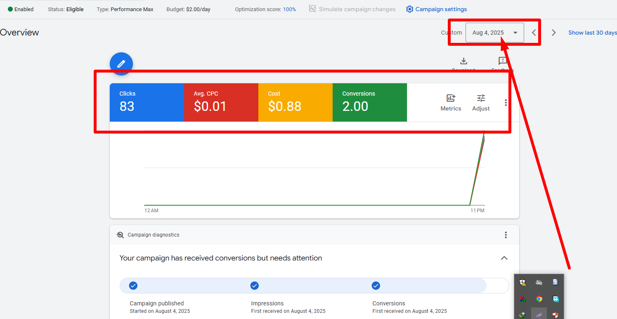Go to the next date period
This screenshot has width=617, height=319.
click(x=554, y=33)
